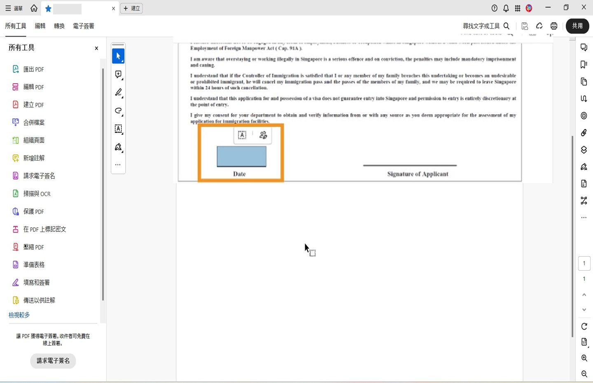Show more right rail options (ellipsis)
This screenshot has height=383, width=593.
click(x=584, y=217)
